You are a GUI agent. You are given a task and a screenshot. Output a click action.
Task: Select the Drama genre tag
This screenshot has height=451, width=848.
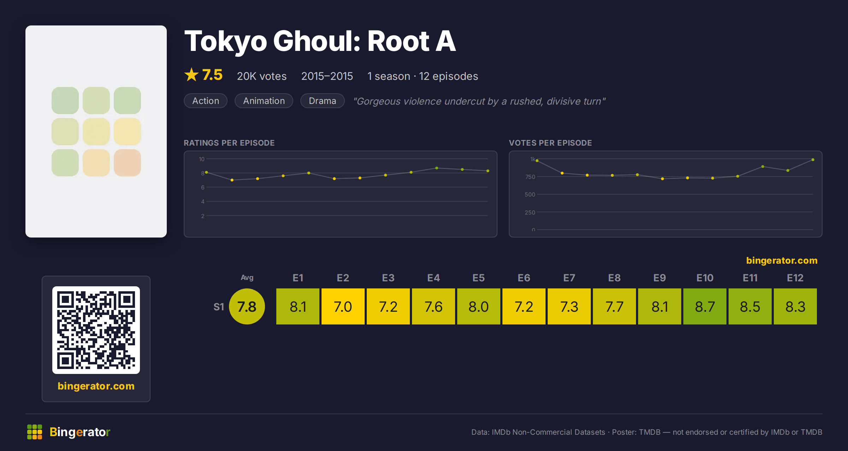322,101
